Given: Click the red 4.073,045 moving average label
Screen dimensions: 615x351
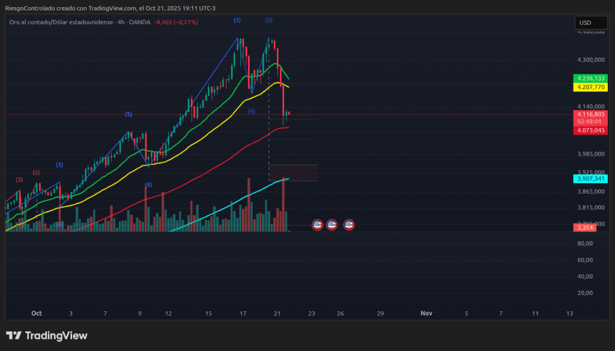Looking at the screenshot, I should click(590, 130).
